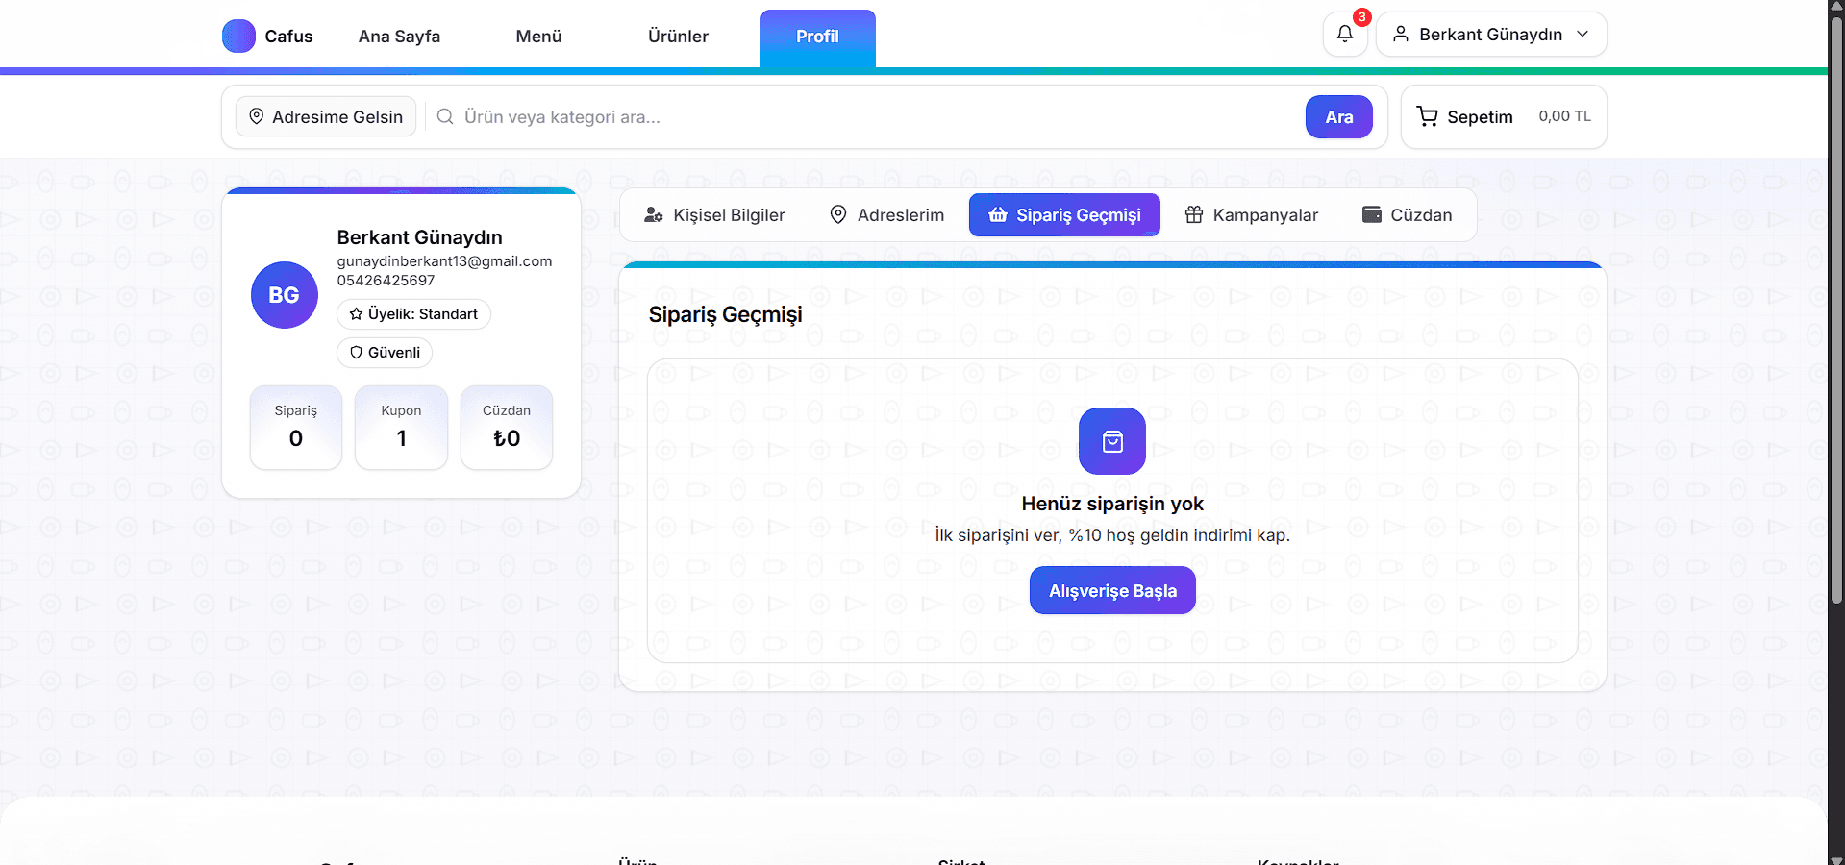1845x865 pixels.
Task: Go to the Cüzdan tab
Action: (x=1407, y=215)
